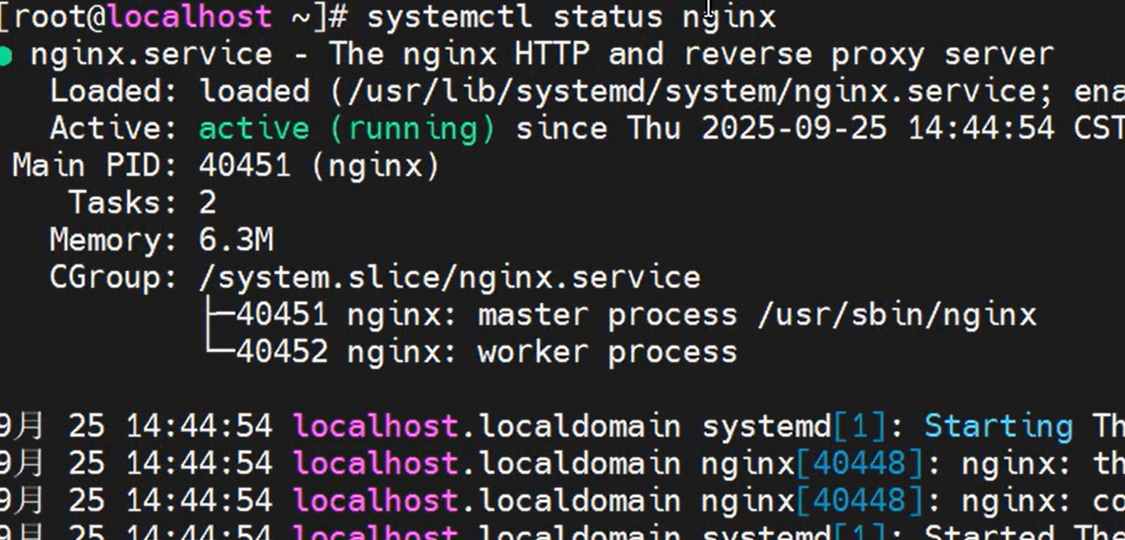This screenshot has width=1125, height=540.
Task: Click the 'nginx[40448]' log line ending 'co'
Action: [562, 501]
